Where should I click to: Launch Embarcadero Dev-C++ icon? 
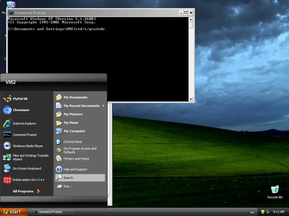click(7, 180)
